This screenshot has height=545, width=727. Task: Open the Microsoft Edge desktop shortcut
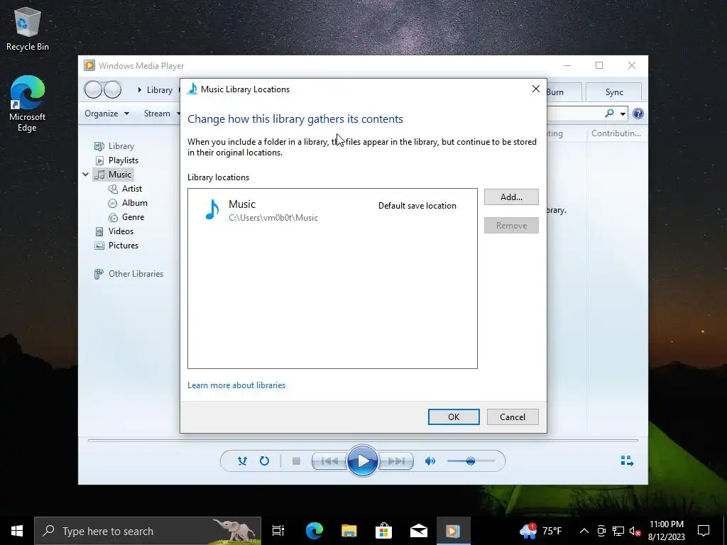point(28,104)
